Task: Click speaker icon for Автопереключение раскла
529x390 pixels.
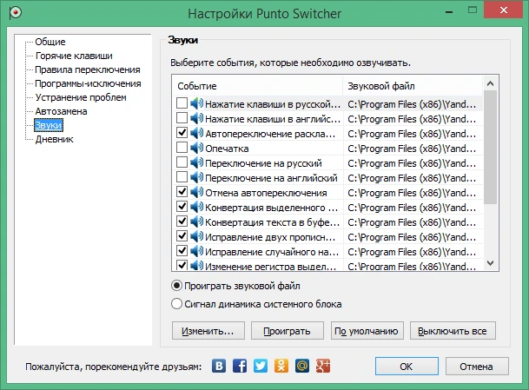Action: coord(196,133)
